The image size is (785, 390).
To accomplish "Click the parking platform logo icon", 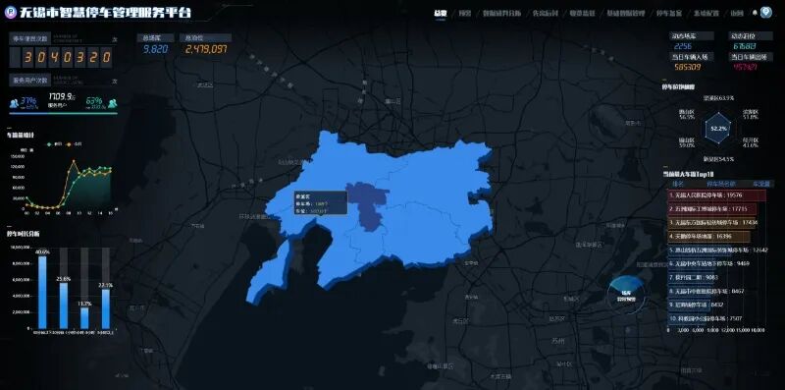I will pos(11,13).
